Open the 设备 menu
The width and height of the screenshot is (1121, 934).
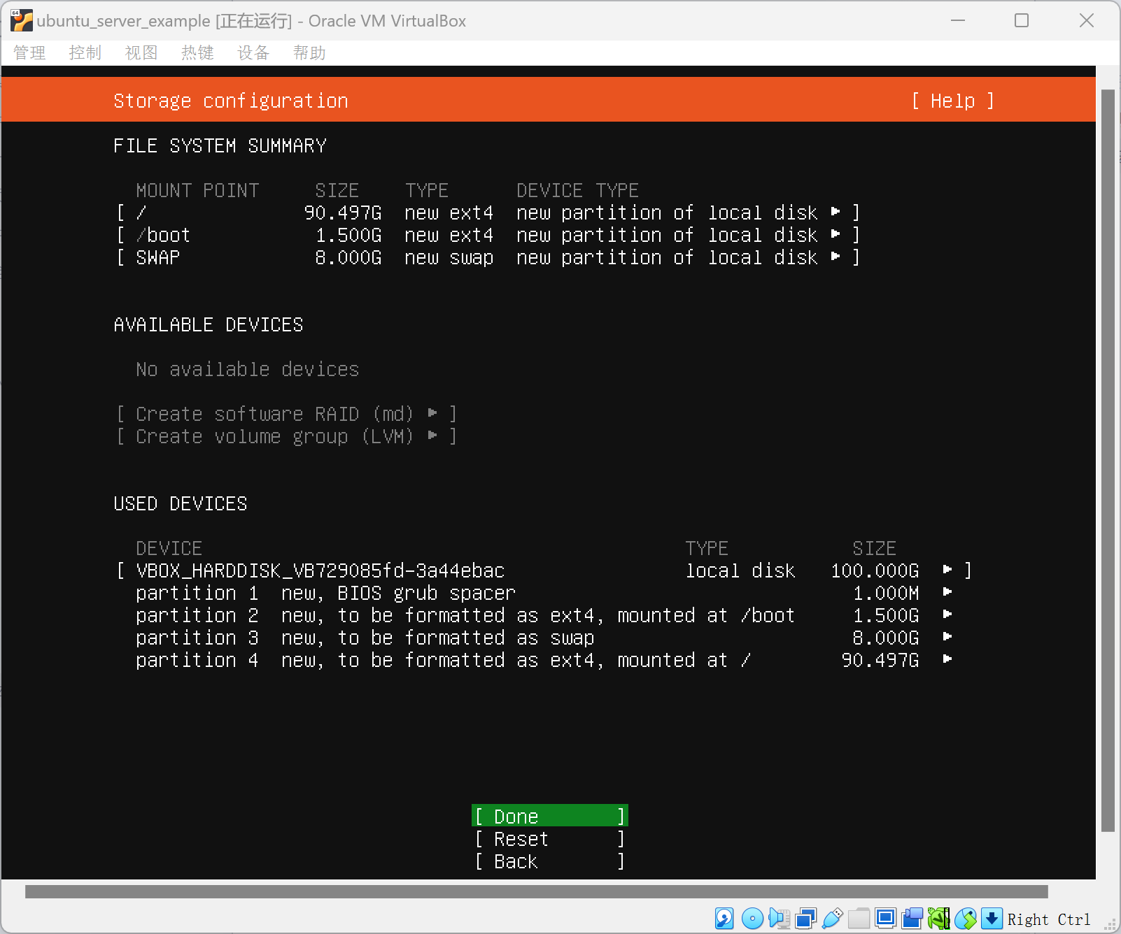(253, 53)
